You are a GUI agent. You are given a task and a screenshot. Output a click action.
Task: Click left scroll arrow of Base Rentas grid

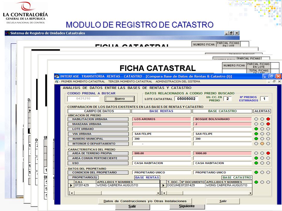tap(72, 193)
